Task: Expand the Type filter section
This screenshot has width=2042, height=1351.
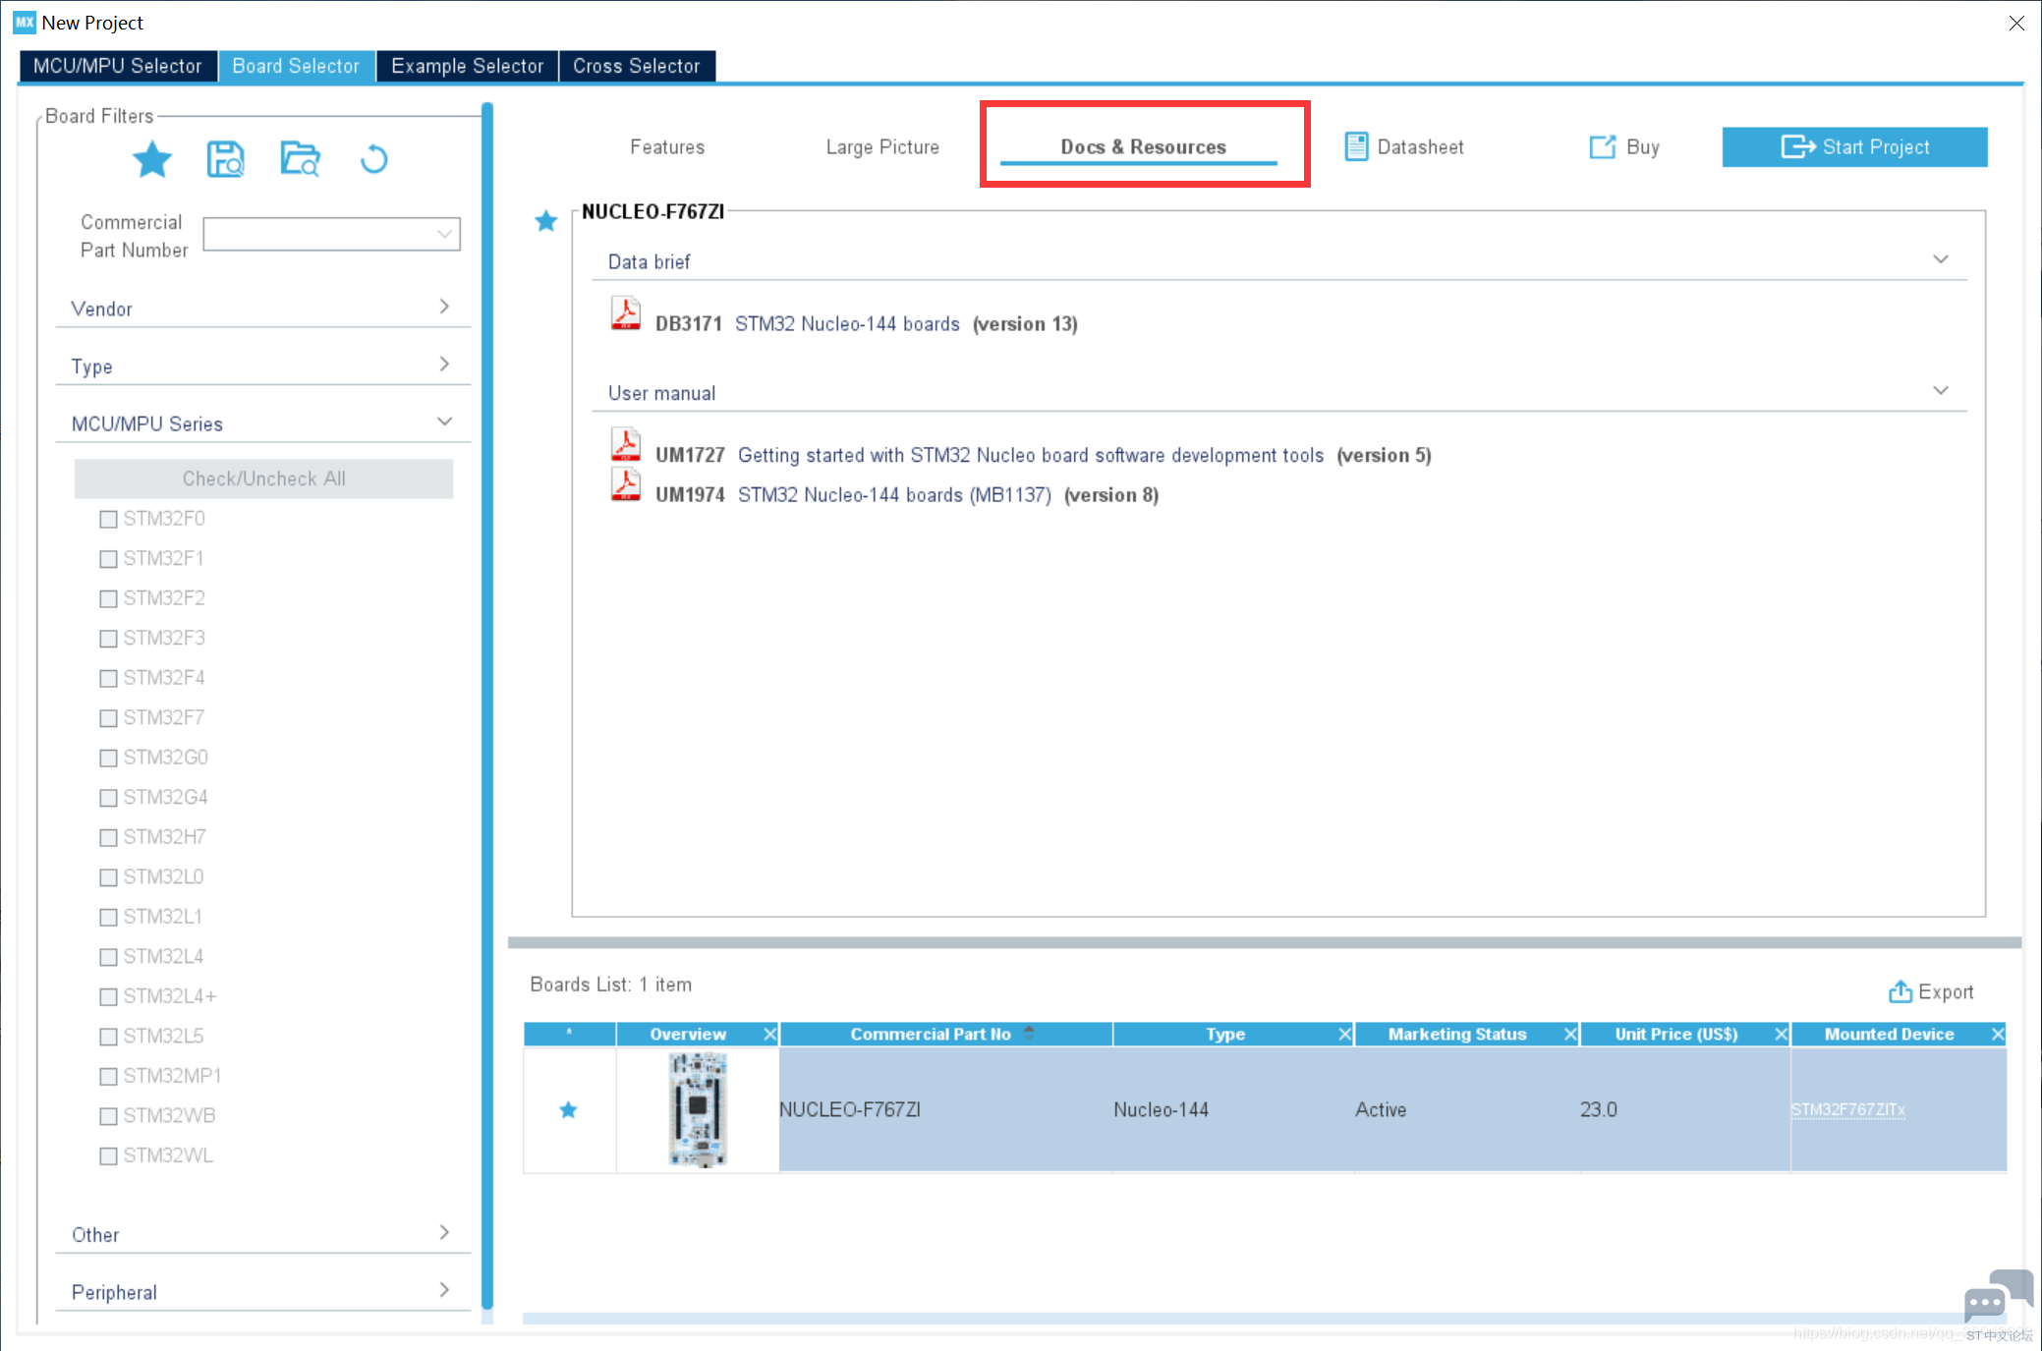Action: coord(262,366)
